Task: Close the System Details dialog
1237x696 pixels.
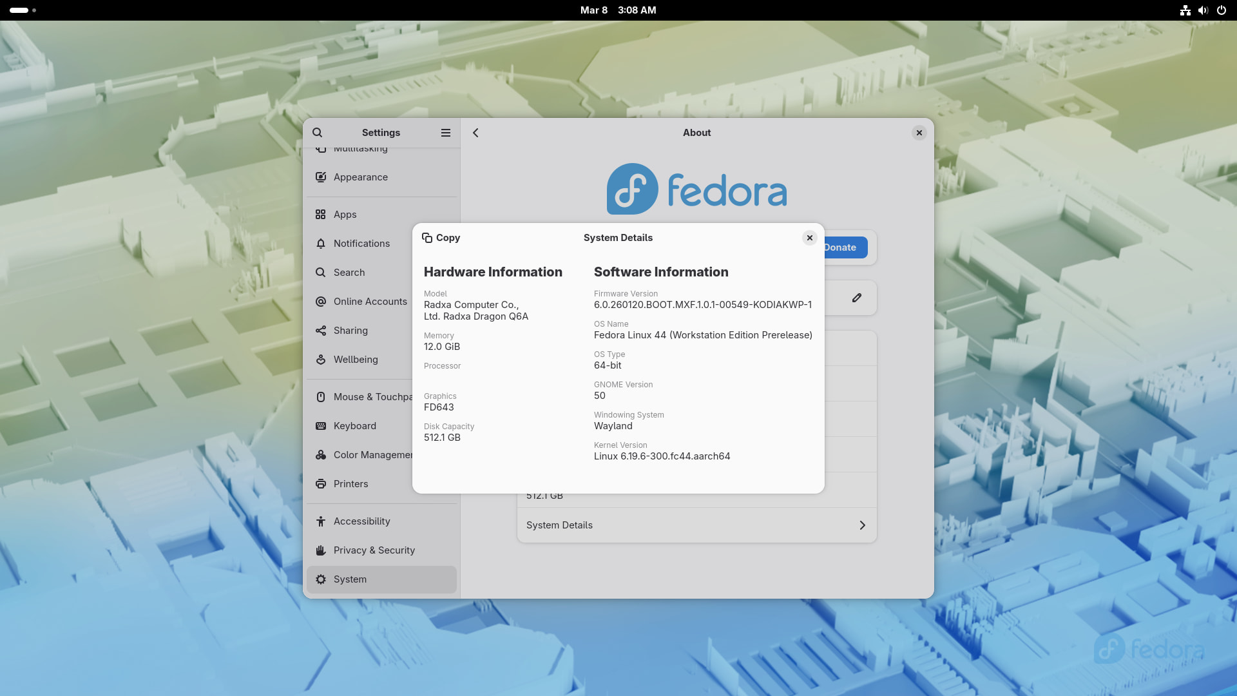Action: point(810,238)
